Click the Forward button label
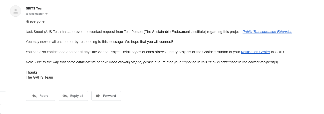 (x=109, y=96)
